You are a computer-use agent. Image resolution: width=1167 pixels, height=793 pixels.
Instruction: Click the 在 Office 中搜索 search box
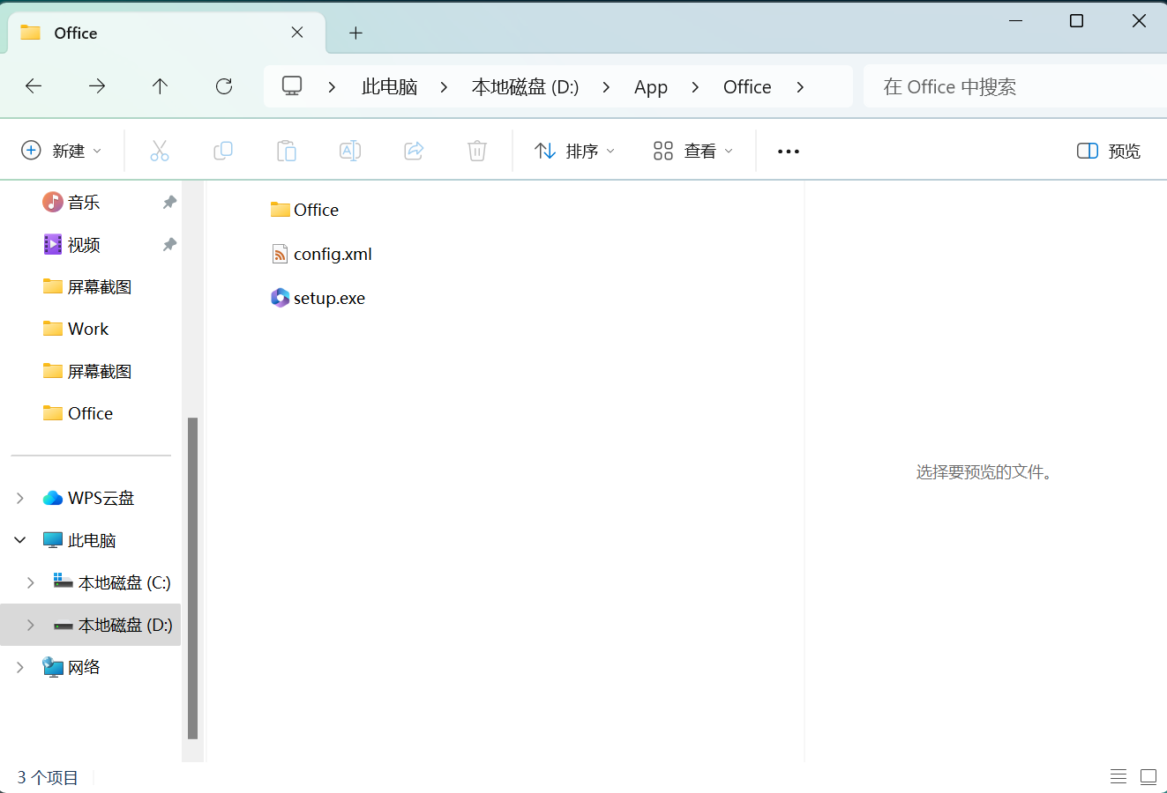click(x=1015, y=86)
